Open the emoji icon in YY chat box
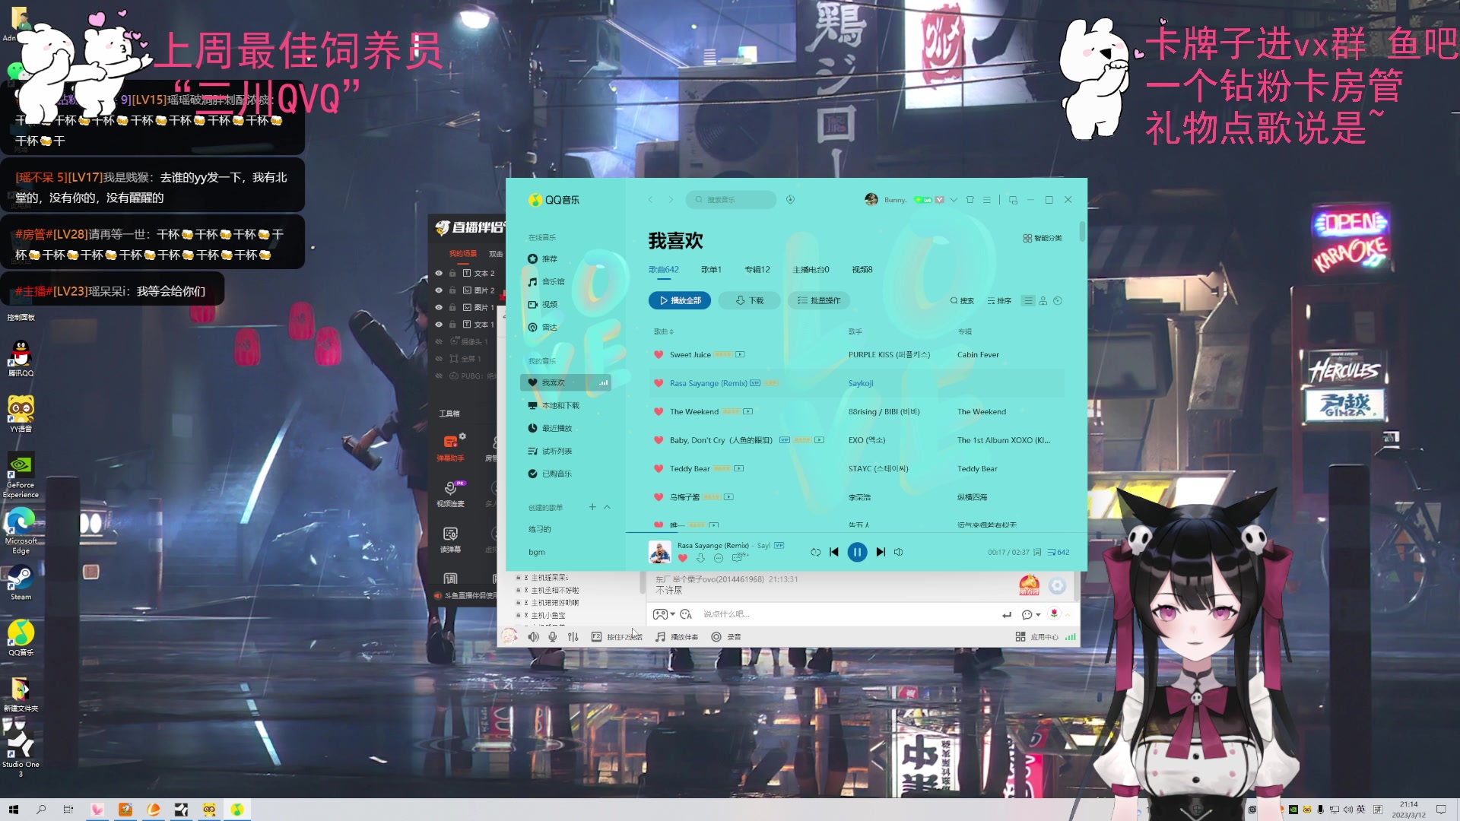Viewport: 1460px width, 821px height. point(686,614)
